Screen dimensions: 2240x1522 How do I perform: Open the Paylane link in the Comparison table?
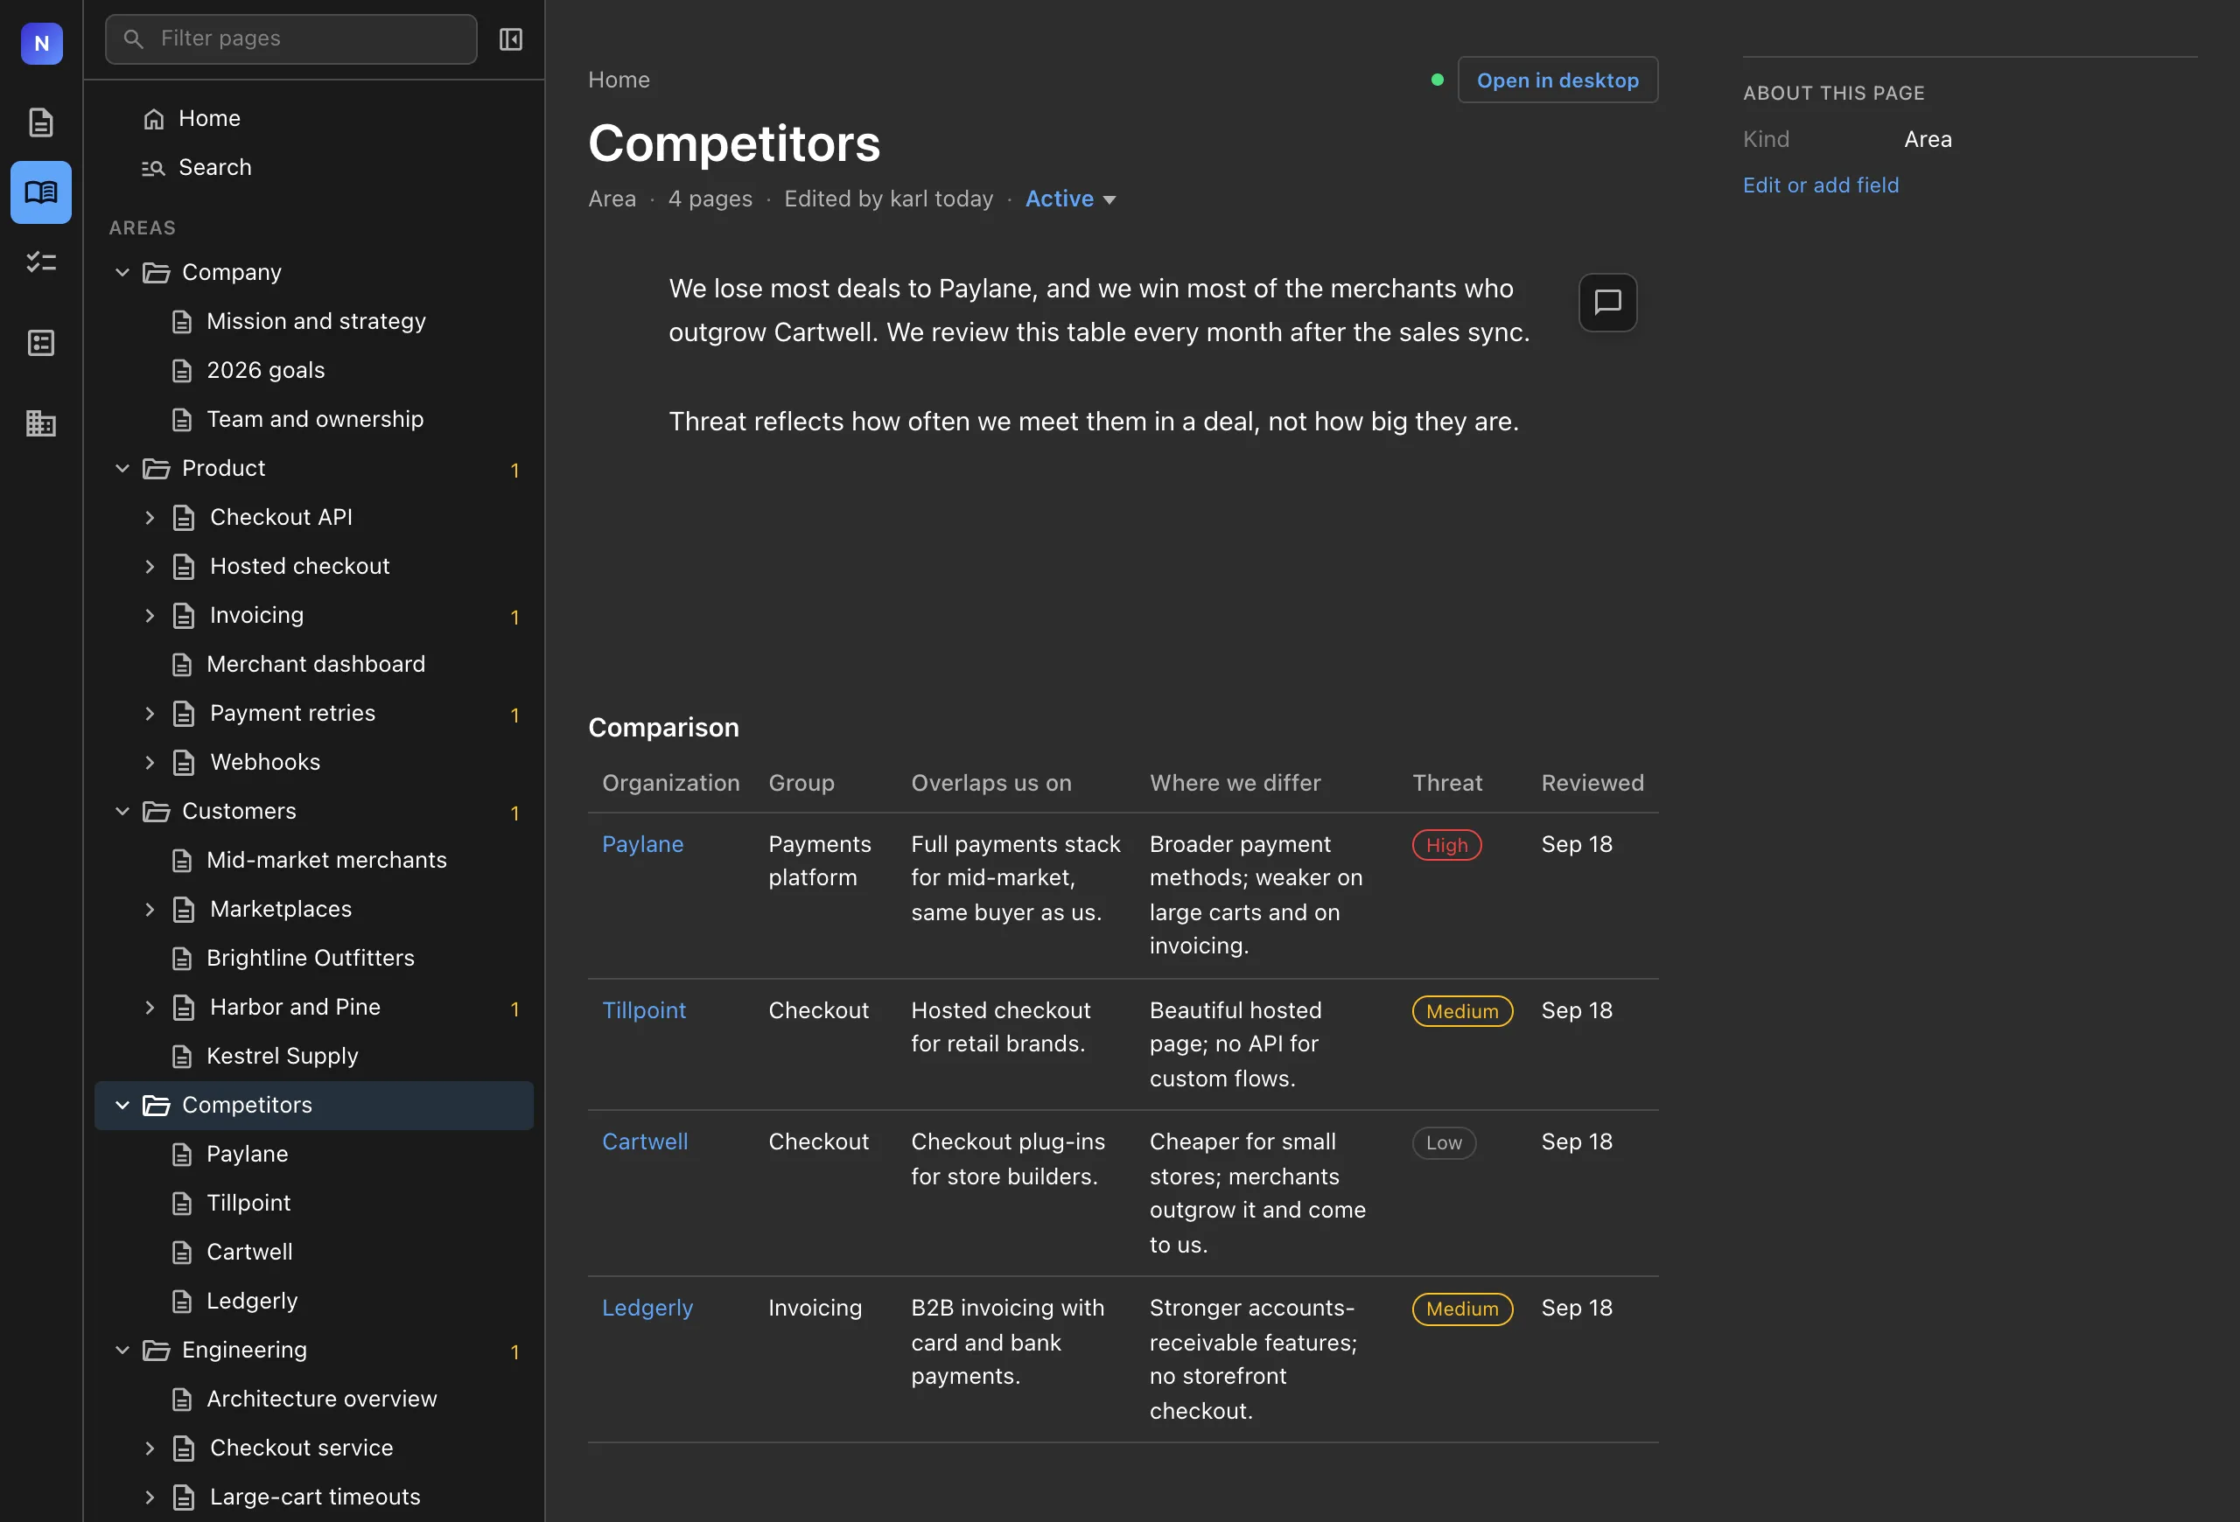tap(643, 844)
